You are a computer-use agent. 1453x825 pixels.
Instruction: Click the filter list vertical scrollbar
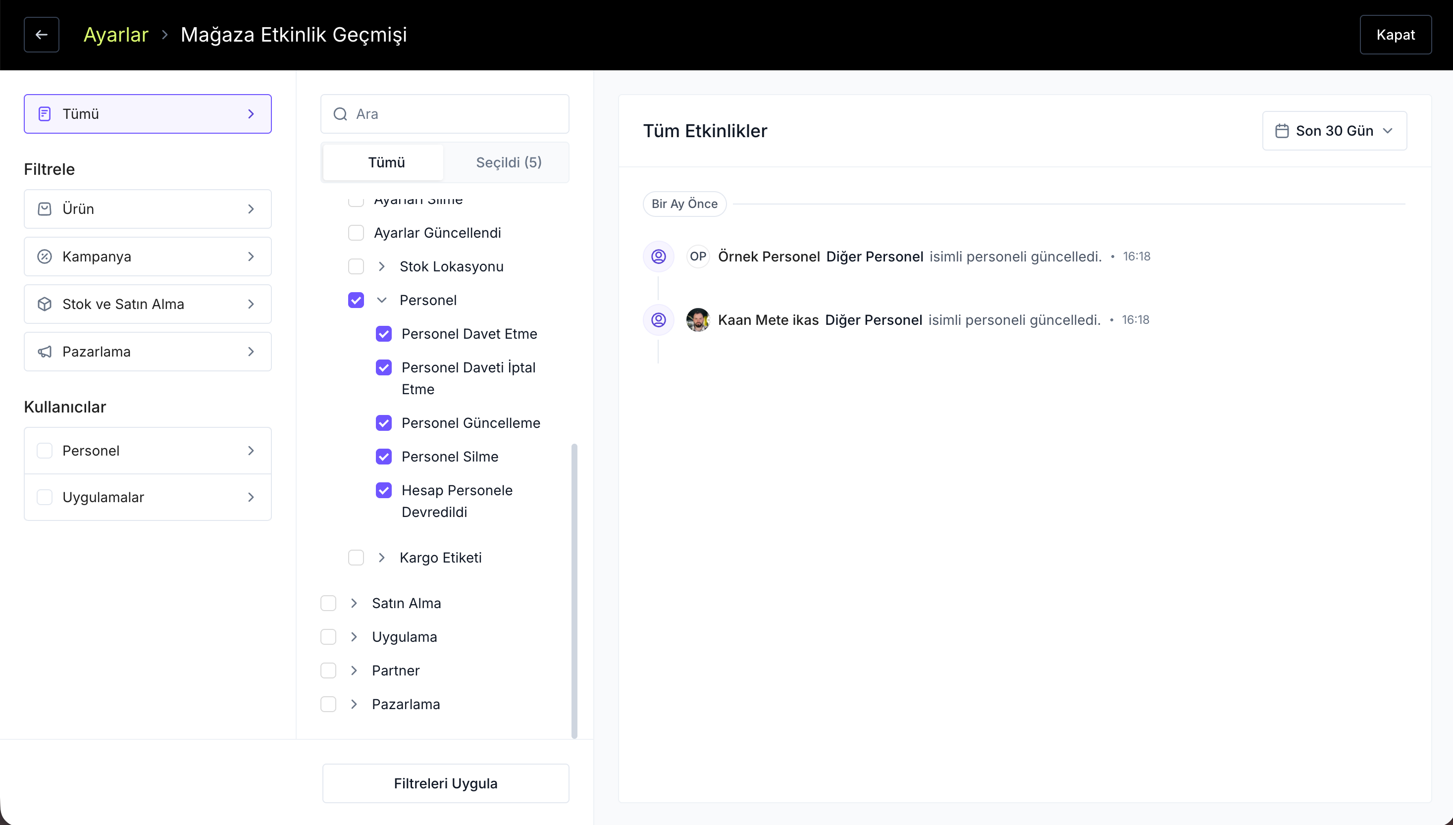click(x=574, y=591)
